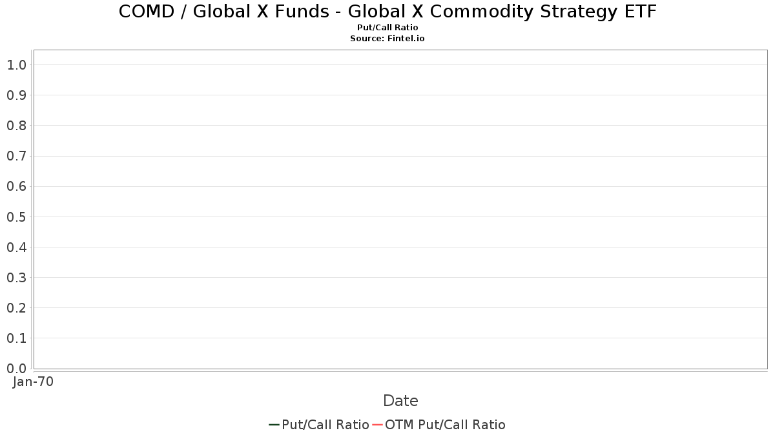The height and width of the screenshot is (435, 775).
Task: Click the 0.8 y-axis tick label
Action: tap(16, 125)
